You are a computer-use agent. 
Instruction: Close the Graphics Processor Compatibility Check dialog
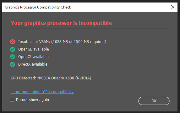click(x=173, y=7)
